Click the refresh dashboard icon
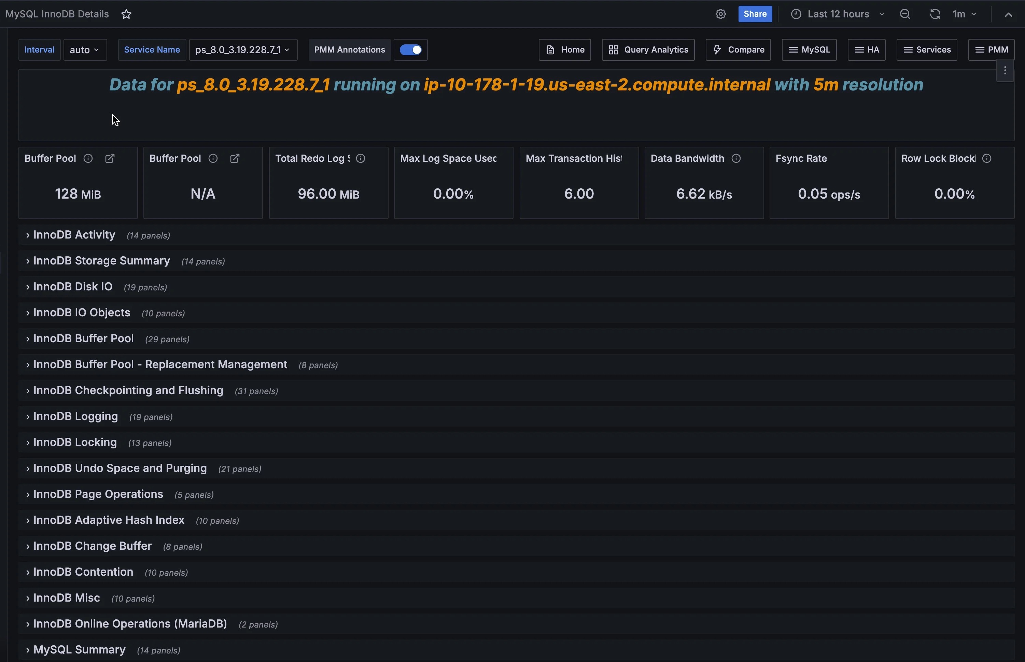The image size is (1025, 662). (x=935, y=14)
